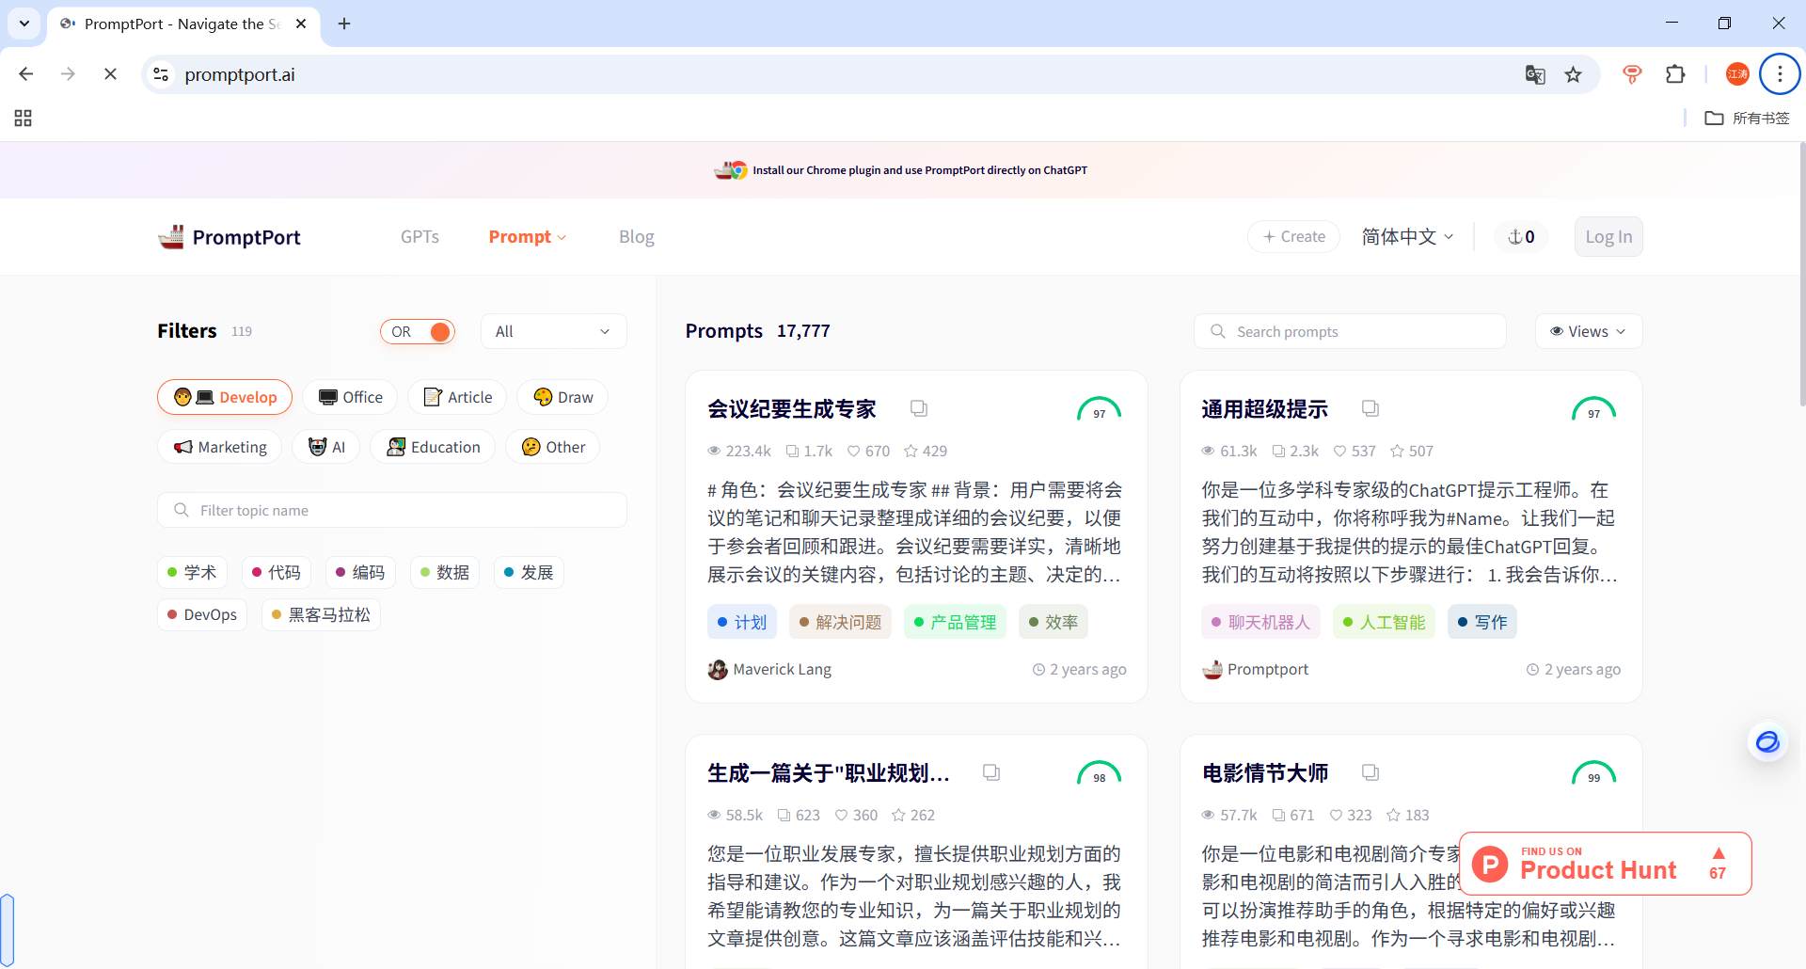
Task: Toggle the Article category filter
Action: (457, 397)
